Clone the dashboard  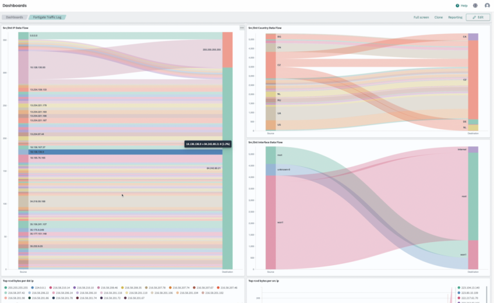pos(439,17)
